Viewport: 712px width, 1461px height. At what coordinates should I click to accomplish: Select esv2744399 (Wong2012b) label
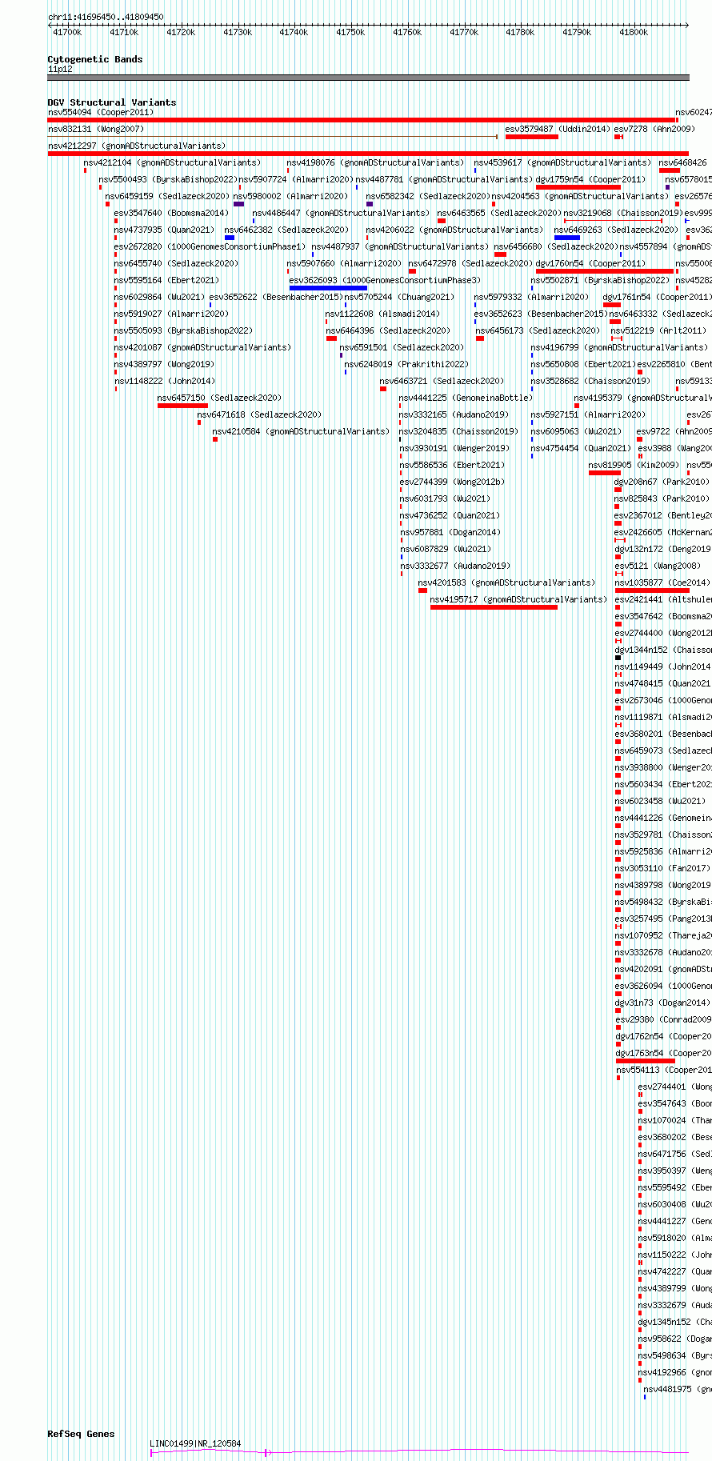(452, 482)
